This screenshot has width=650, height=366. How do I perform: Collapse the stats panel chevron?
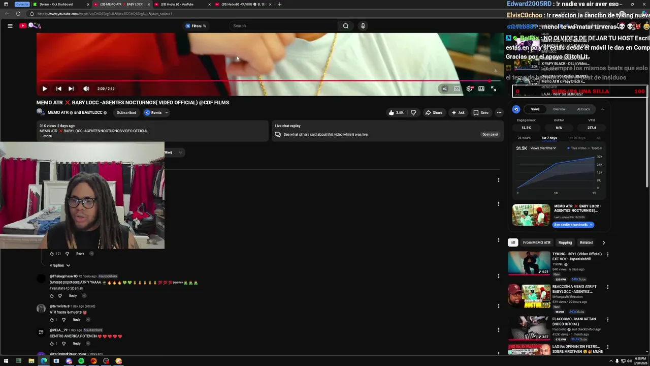(602, 109)
